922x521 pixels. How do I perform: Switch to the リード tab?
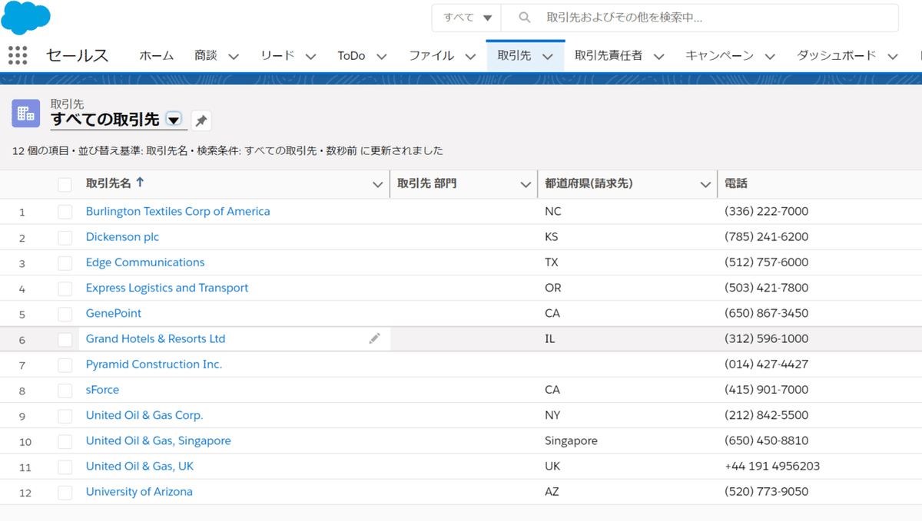[277, 55]
